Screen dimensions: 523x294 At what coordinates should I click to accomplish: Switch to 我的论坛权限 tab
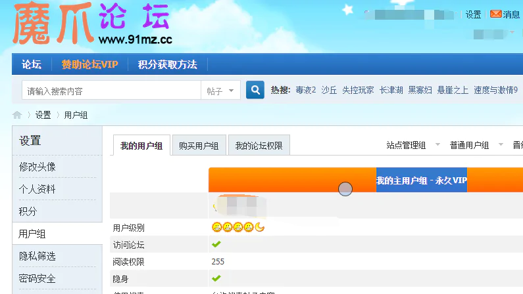259,145
